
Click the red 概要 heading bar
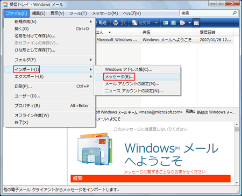pos(151,178)
